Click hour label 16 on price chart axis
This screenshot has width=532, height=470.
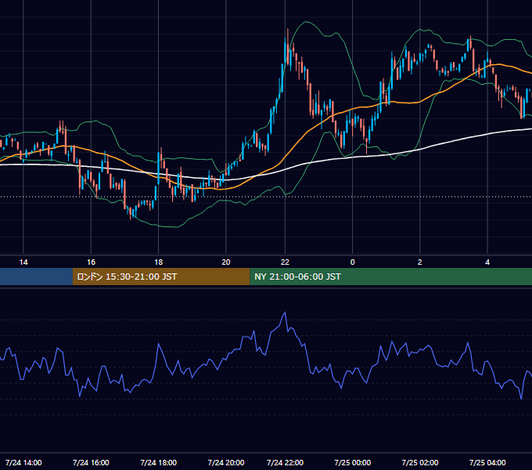click(91, 262)
